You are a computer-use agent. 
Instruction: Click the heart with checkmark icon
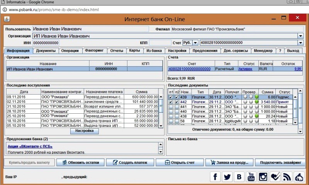[x=275, y=177]
